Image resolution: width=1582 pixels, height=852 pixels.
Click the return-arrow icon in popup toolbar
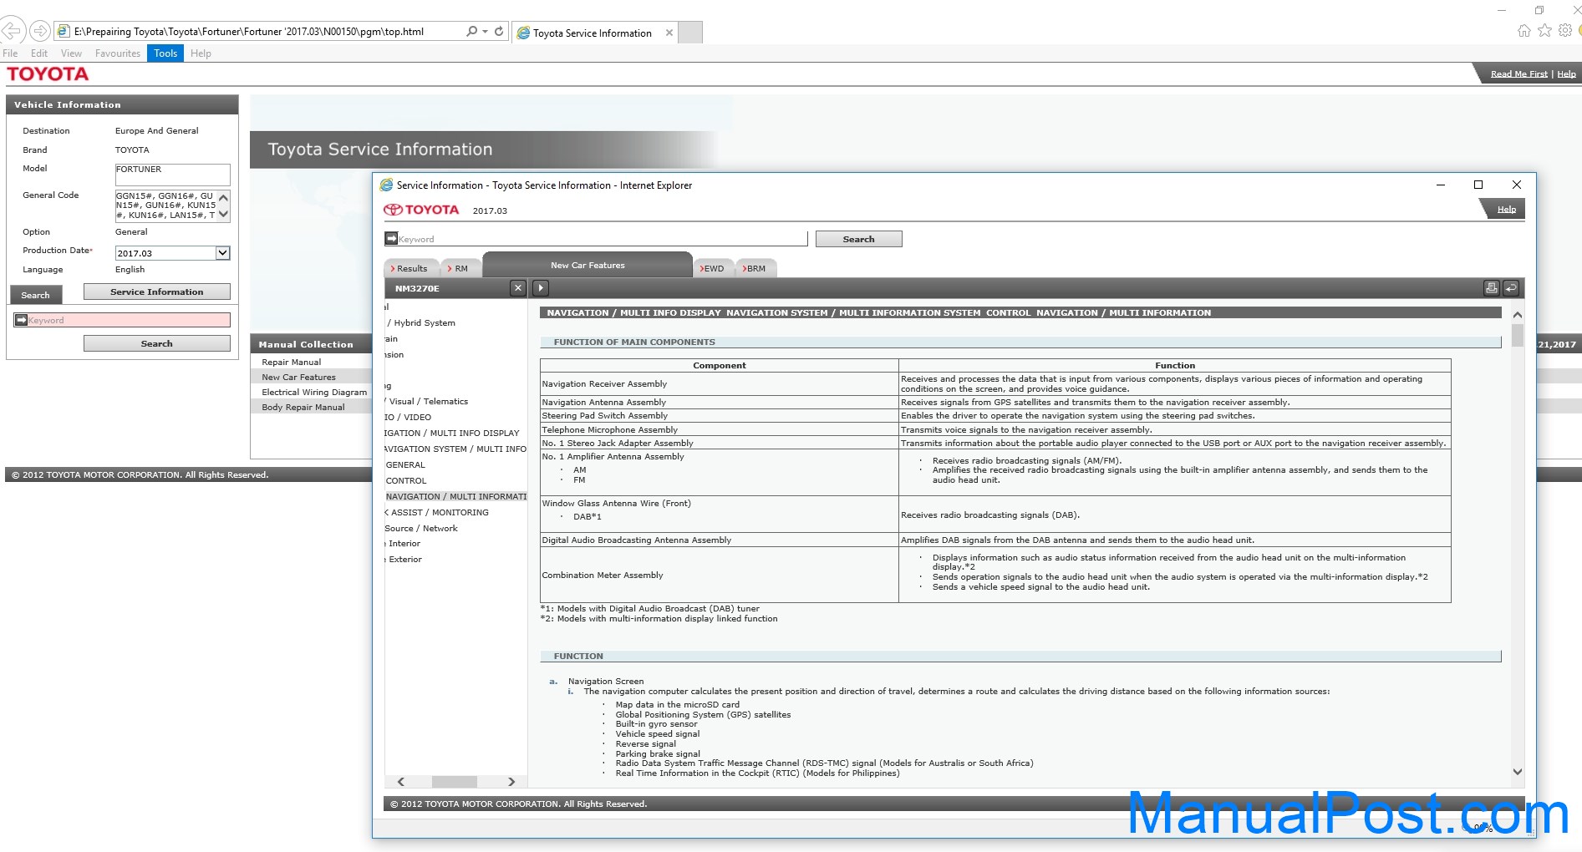tap(1511, 287)
